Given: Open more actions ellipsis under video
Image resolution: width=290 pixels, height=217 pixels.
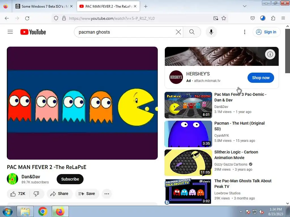Looking at the screenshot, I should (107, 194).
